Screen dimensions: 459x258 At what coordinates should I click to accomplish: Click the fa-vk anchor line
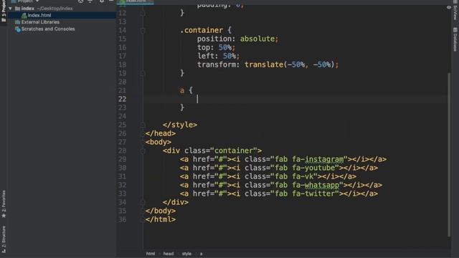pos(268,177)
